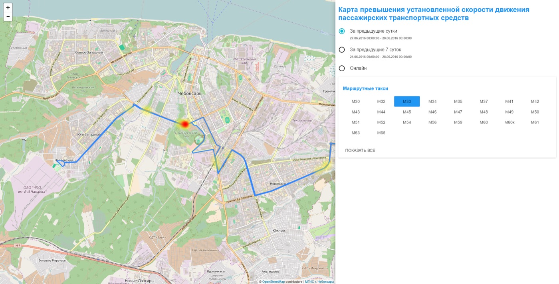Show route M51
559x284 pixels.
coord(356,122)
